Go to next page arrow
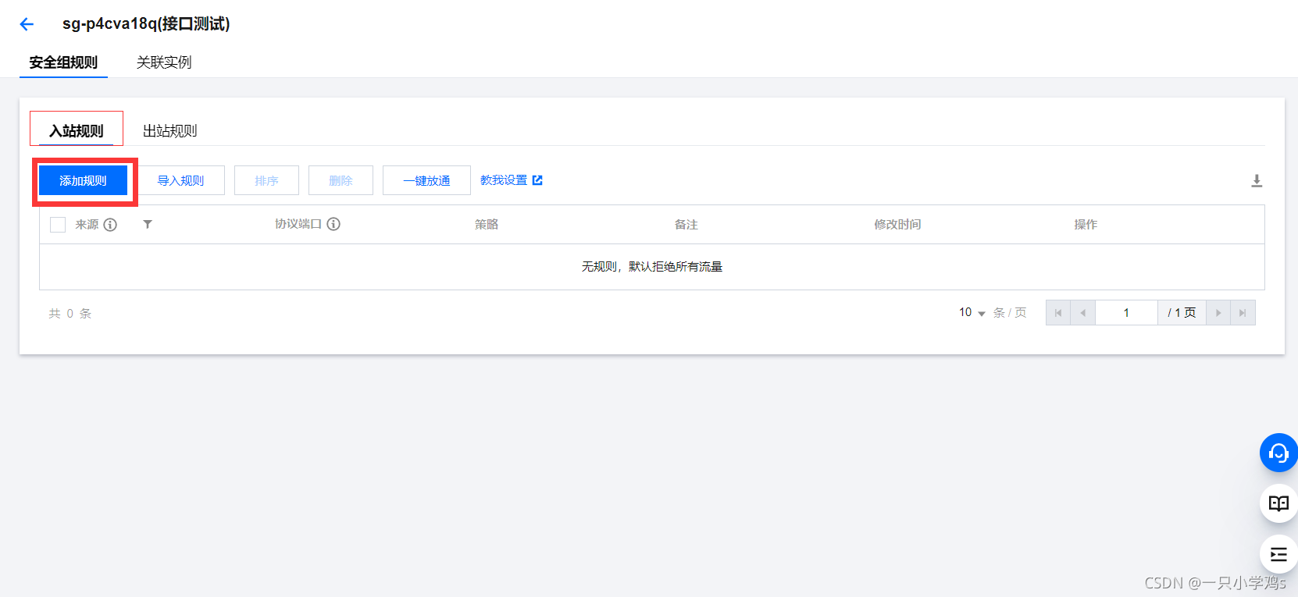Viewport: 1298px width, 597px height. [x=1218, y=313]
